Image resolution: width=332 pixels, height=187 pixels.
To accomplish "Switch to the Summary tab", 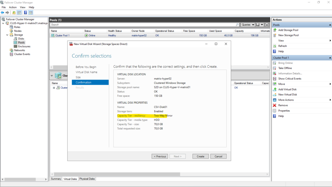I will point(56,179).
